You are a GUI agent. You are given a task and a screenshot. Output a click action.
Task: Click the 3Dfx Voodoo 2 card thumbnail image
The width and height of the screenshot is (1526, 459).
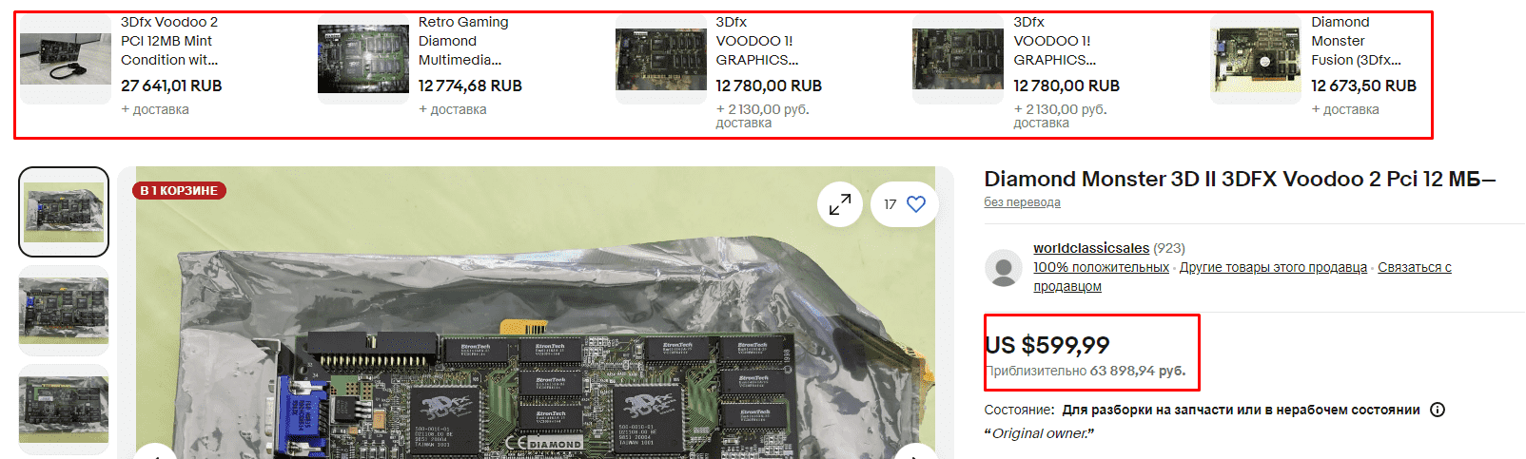[66, 59]
